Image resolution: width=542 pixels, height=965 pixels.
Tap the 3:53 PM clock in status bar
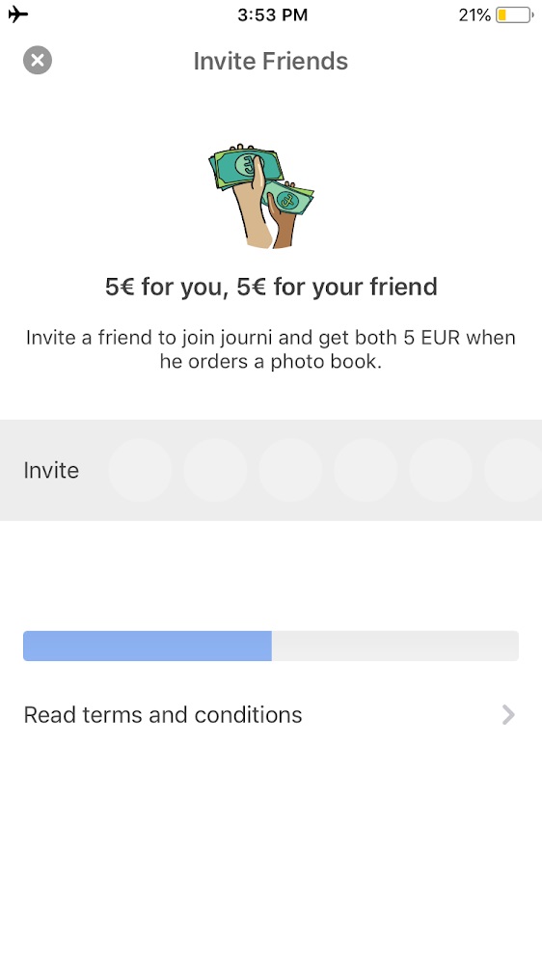(273, 14)
